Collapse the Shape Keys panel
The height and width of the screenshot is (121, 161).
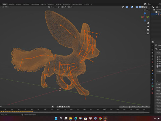[x=156, y=71]
